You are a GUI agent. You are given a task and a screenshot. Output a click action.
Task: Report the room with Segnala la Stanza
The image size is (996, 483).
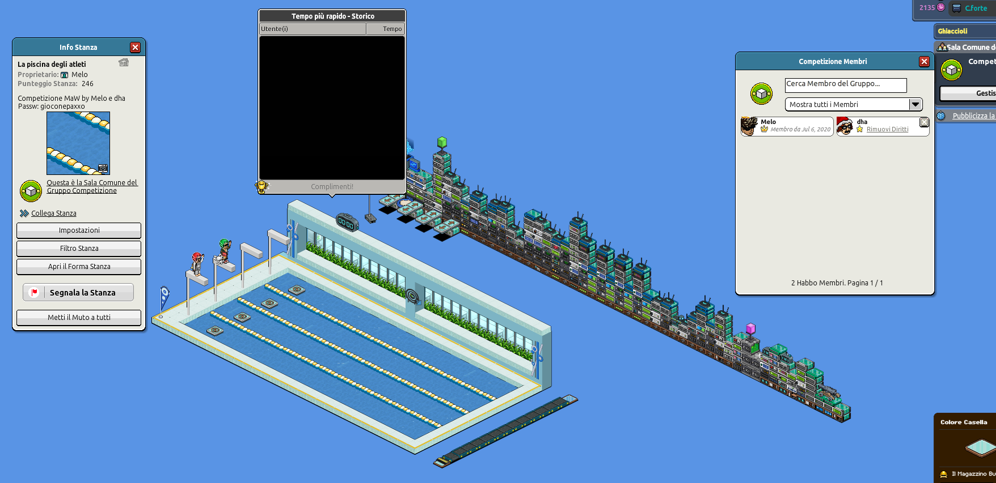[78, 293]
